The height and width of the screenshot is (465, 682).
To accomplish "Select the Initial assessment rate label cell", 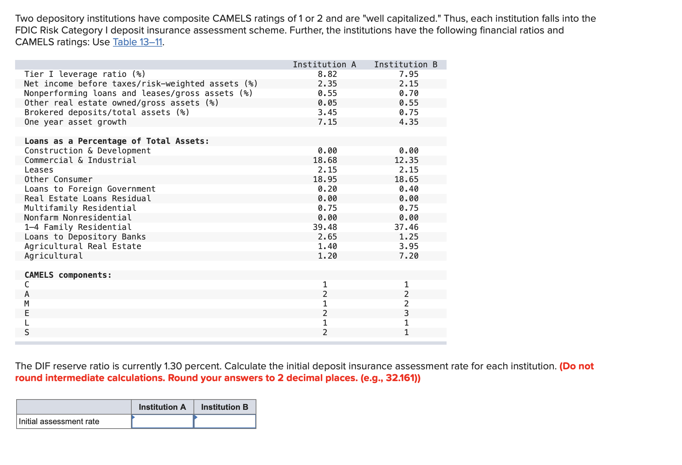I will pos(59,422).
